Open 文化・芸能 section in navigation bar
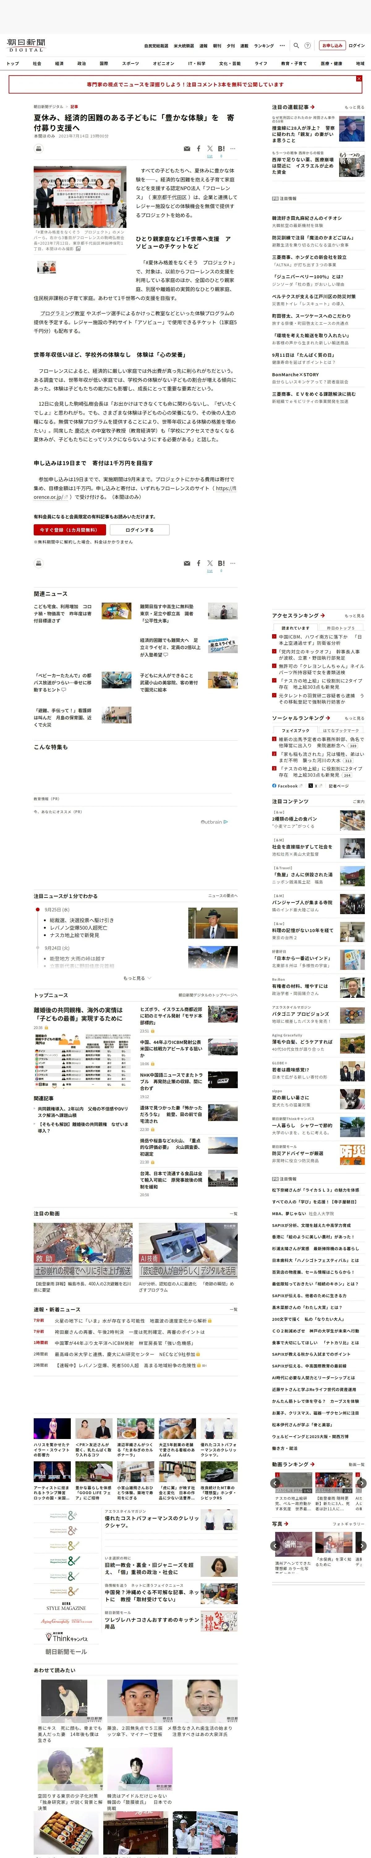The width and height of the screenshot is (371, 1858). point(230,63)
